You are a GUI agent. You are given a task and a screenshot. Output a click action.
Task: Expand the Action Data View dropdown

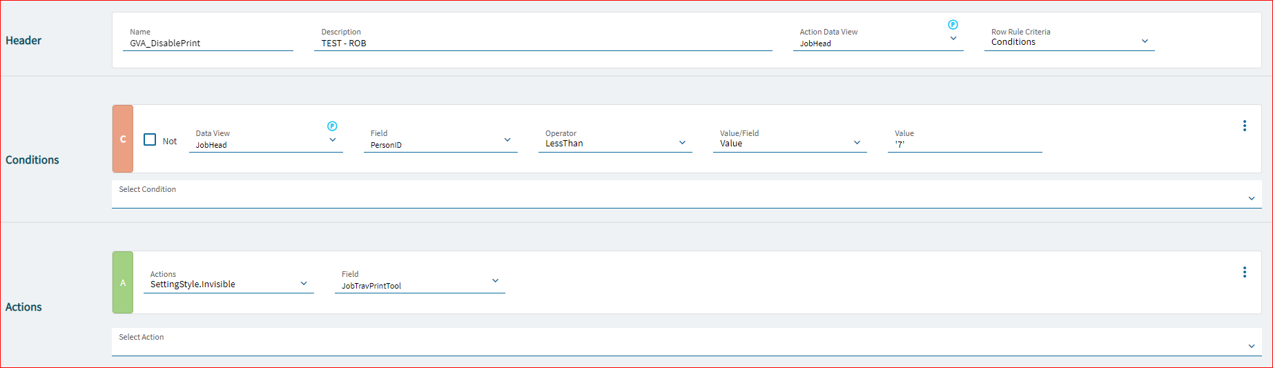[953, 39]
